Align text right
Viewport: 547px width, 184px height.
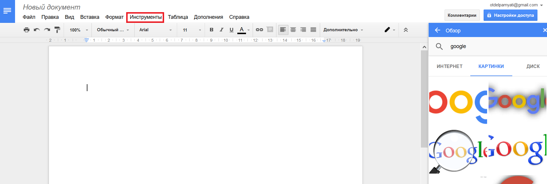pos(303,30)
